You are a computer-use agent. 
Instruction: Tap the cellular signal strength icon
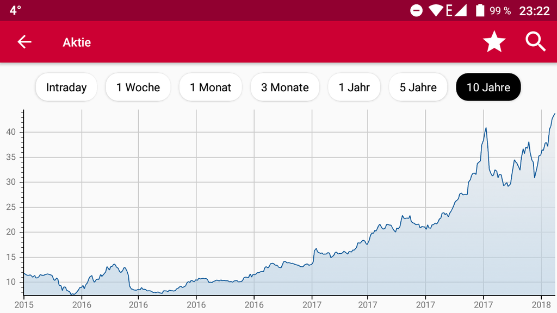[x=460, y=10]
